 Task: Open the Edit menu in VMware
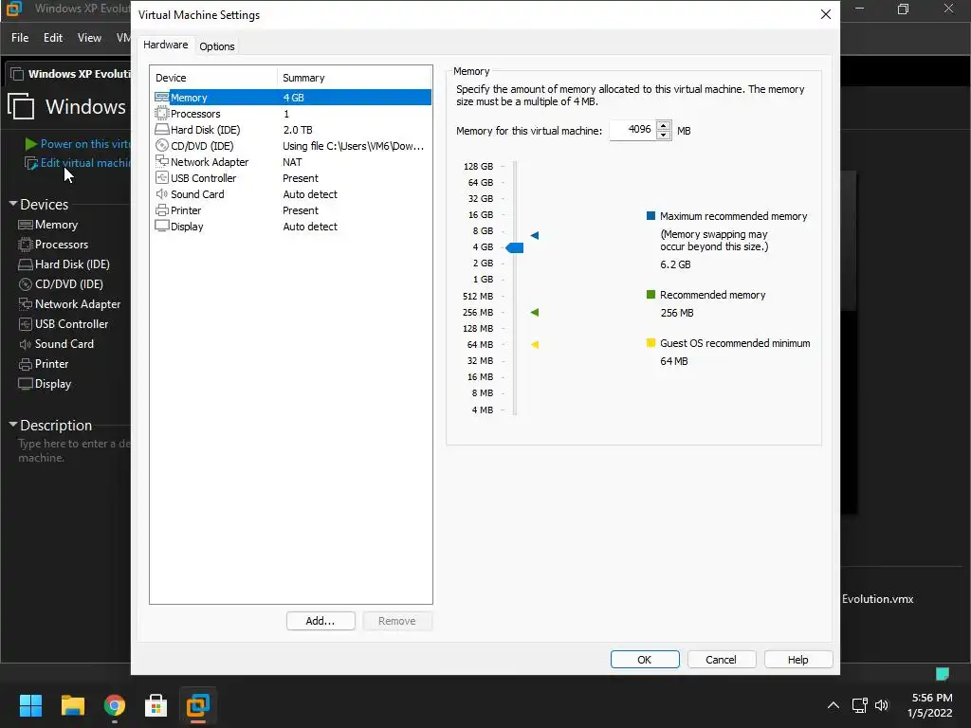pos(53,38)
